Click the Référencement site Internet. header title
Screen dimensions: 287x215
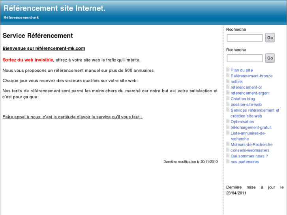tap(54, 8)
